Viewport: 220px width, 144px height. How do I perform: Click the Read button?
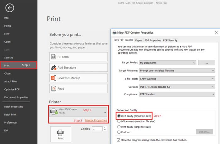79,89
